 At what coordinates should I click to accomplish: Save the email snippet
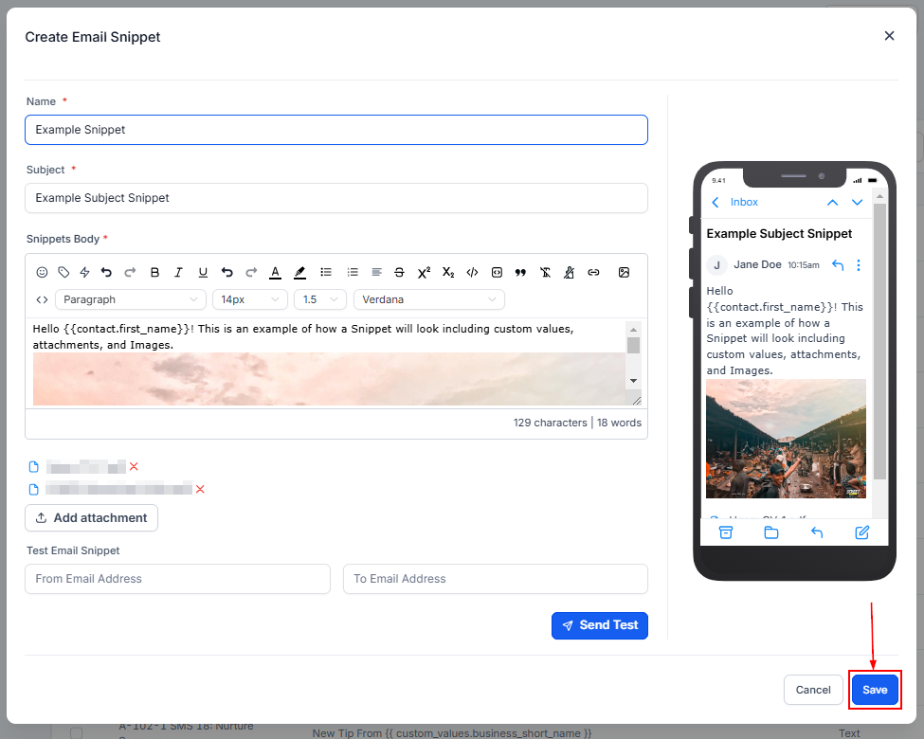click(875, 690)
